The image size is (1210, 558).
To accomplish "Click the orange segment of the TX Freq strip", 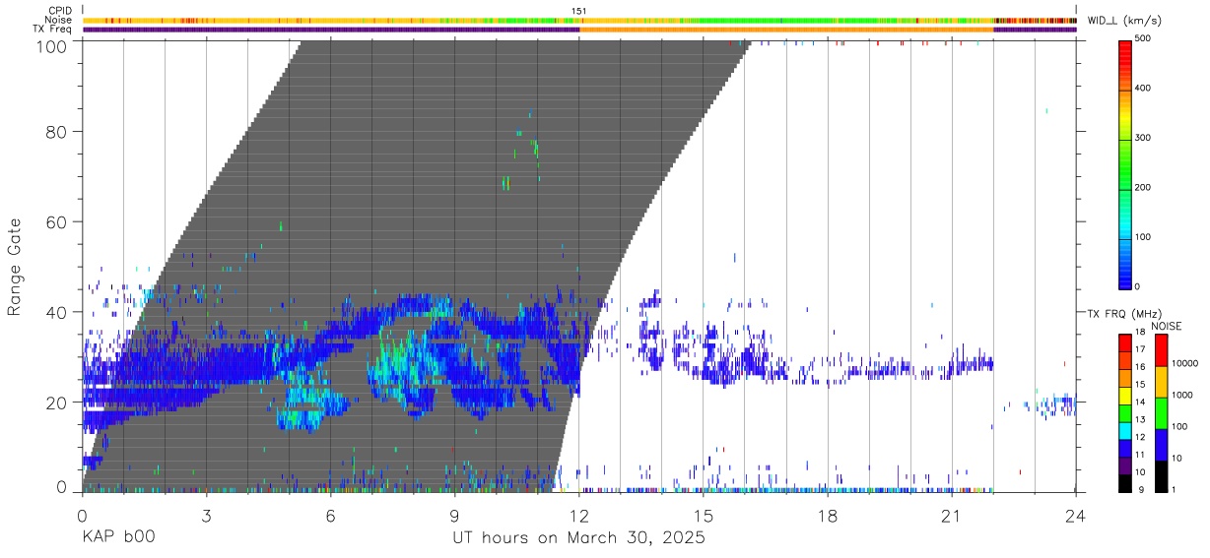I will 786,30.
